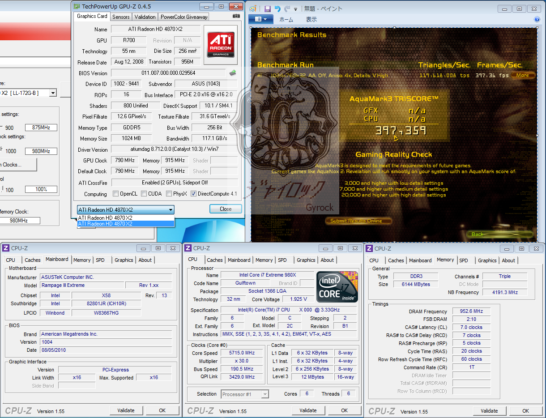Image resolution: width=546 pixels, height=418 pixels.
Task: Click OK in the CPU-Z processor window
Action: pyautogui.click(x=344, y=410)
